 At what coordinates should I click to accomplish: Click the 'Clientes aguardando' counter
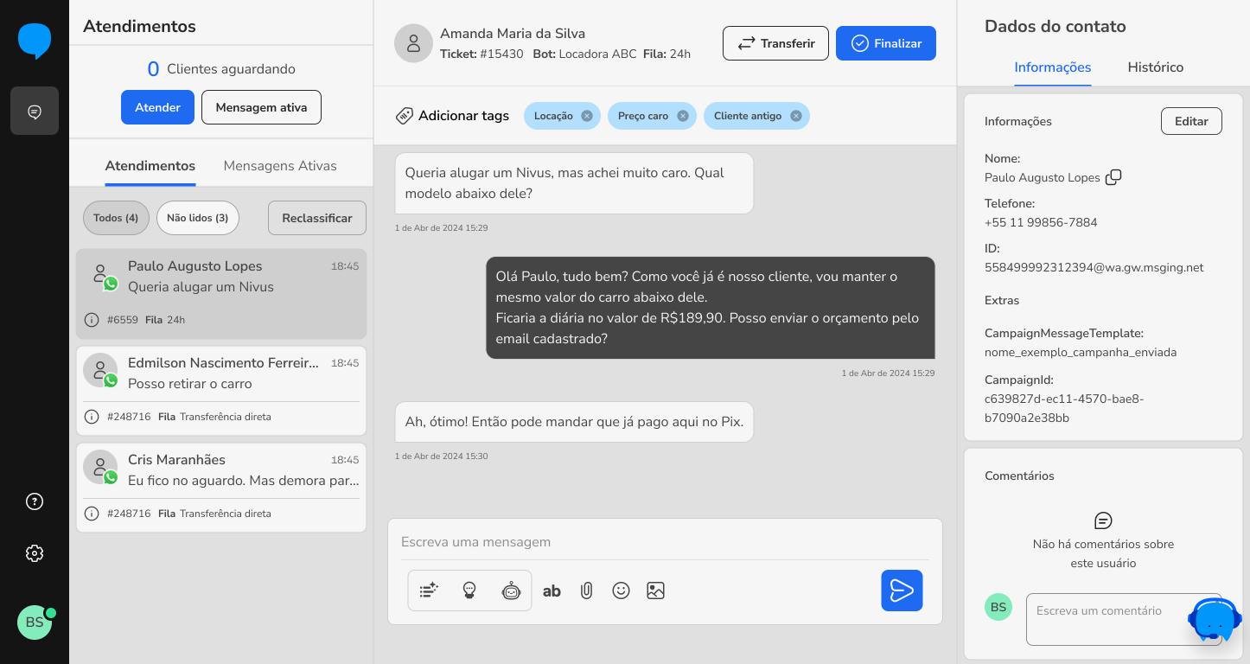pyautogui.click(x=221, y=69)
